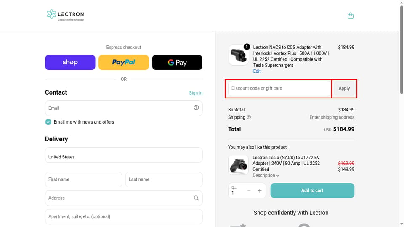
Task: Open the shopping bag cart icon
Action: 351,16
